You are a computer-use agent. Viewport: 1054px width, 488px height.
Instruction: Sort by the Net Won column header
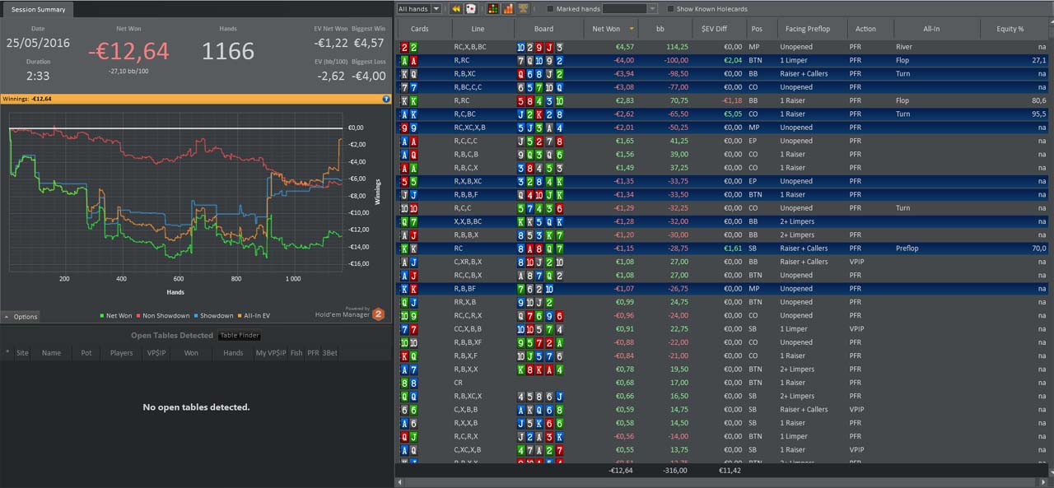(609, 29)
